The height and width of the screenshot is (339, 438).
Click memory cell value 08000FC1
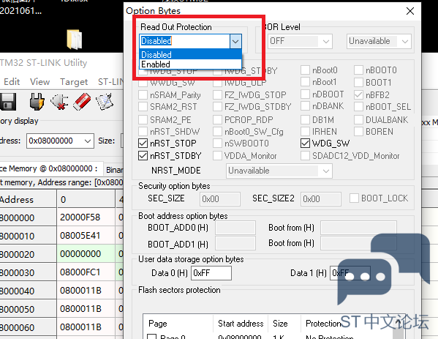pyautogui.click(x=86, y=272)
